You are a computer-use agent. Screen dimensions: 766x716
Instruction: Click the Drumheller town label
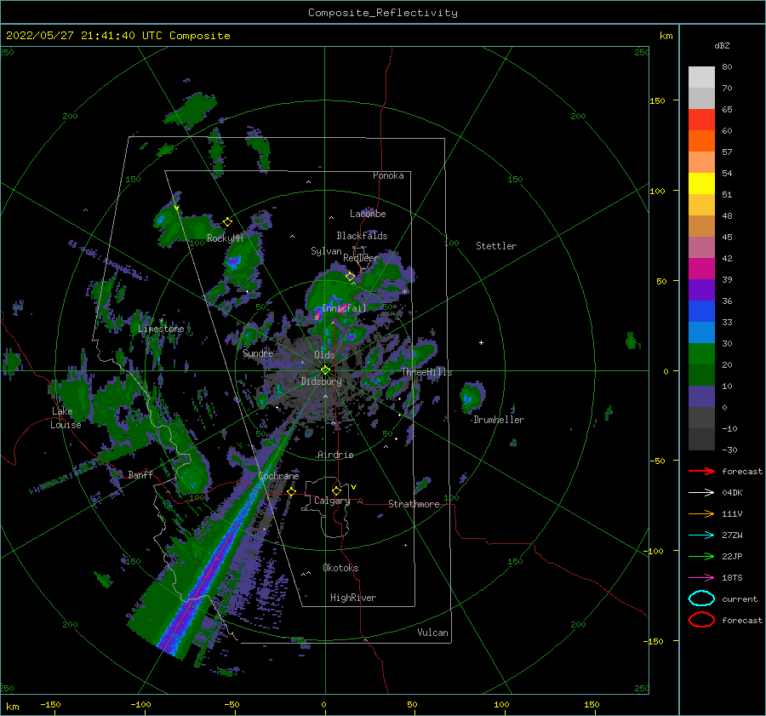coord(499,420)
